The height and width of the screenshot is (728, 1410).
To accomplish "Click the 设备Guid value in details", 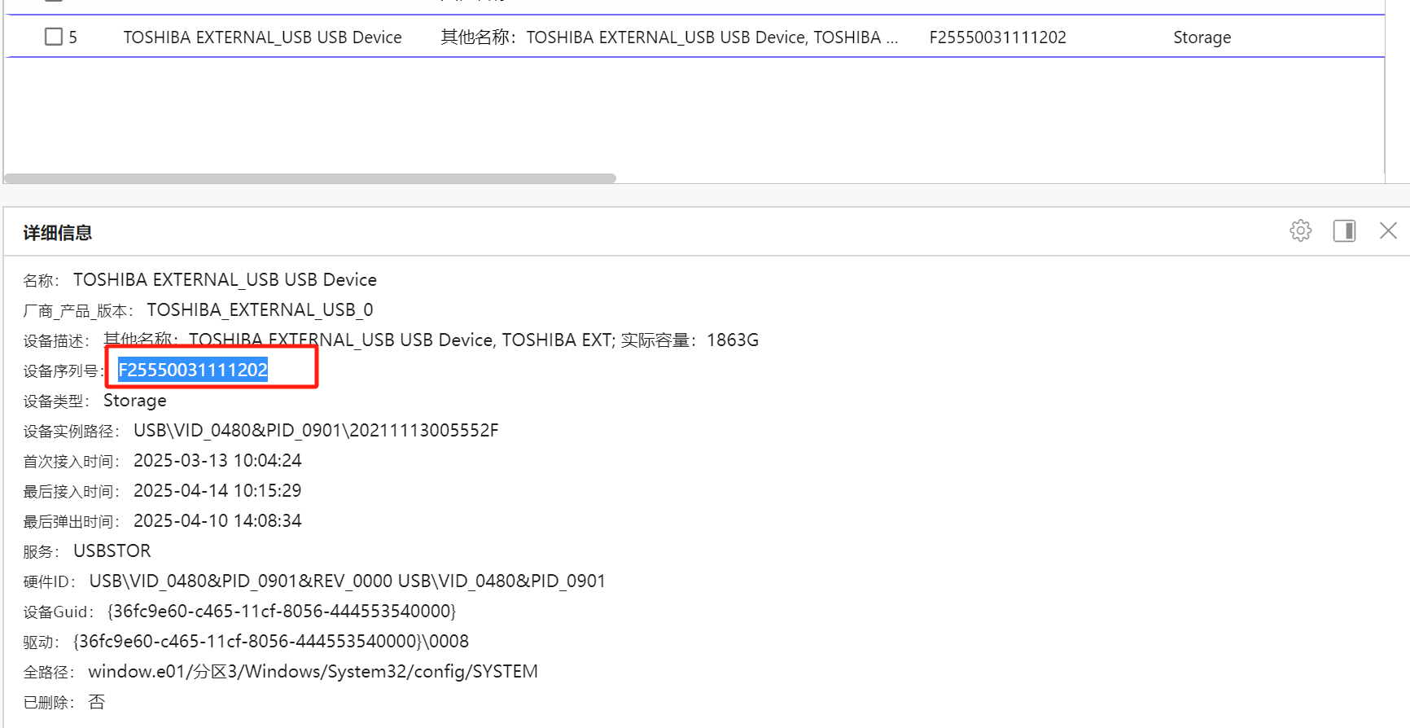I will pos(282,611).
